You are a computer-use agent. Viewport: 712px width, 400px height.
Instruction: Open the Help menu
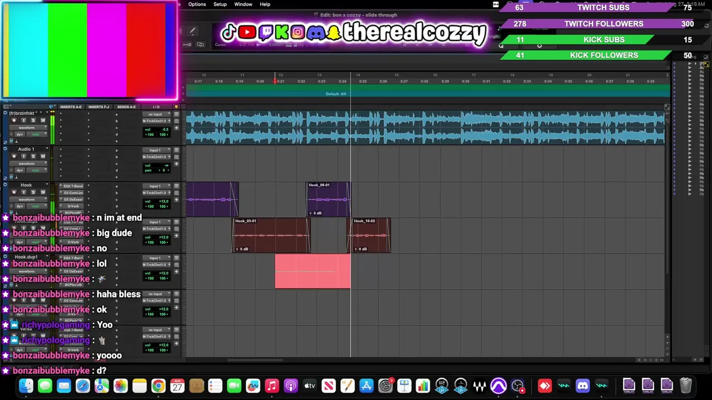(x=265, y=4)
